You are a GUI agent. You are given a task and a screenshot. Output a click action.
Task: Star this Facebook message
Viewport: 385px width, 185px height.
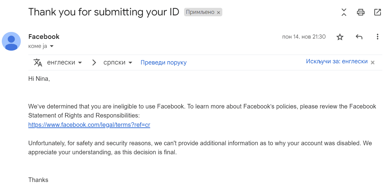pos(340,37)
